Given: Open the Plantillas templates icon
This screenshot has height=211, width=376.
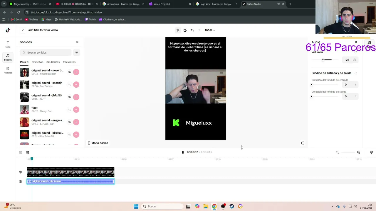Looking at the screenshot, I should 8,70.
